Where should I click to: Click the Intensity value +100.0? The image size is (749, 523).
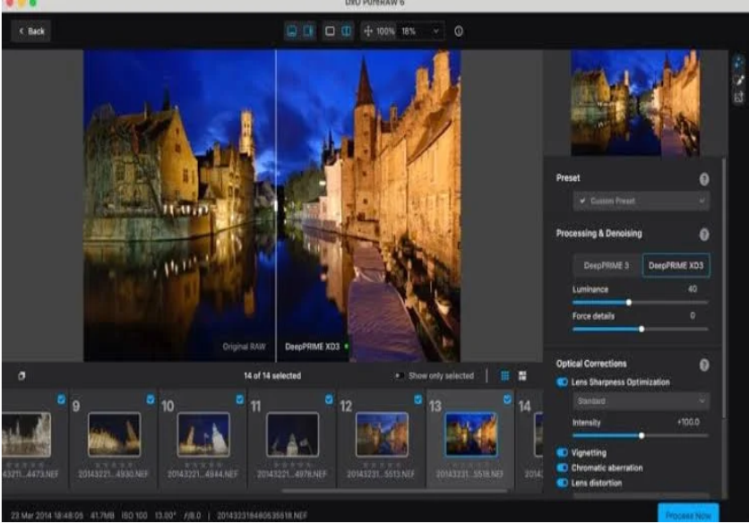tap(688, 422)
